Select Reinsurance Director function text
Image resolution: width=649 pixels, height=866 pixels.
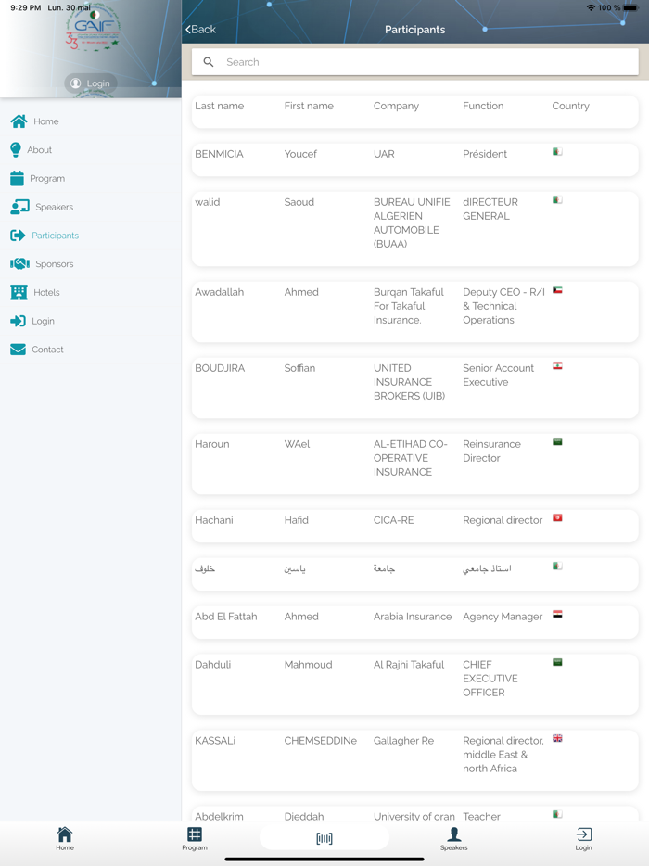coord(491,451)
